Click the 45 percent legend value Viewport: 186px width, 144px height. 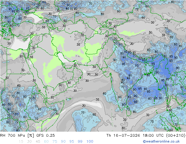point(38,142)
